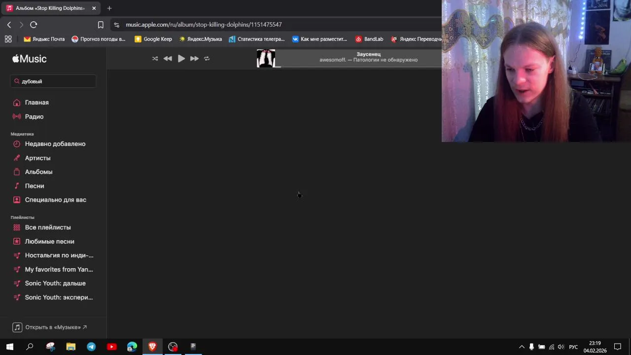Click the clock icon beside Недавно добавлено

[x=17, y=144]
